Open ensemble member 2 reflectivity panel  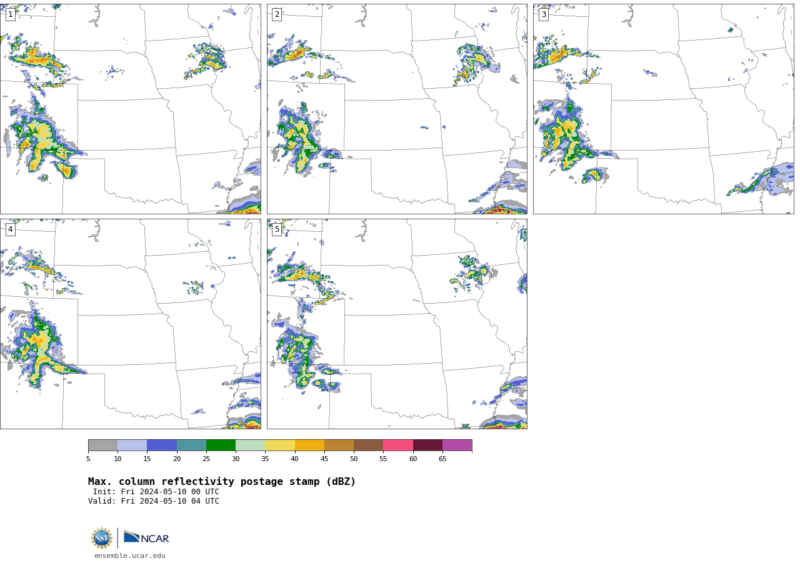point(397,109)
